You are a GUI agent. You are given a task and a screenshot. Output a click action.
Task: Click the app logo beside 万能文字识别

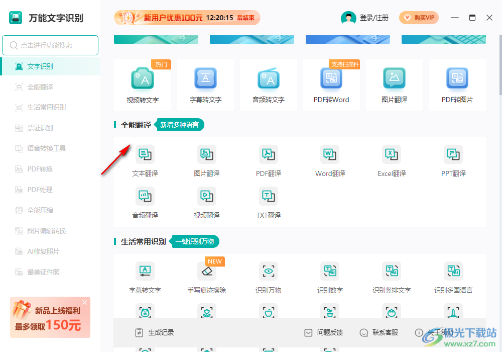pos(16,18)
